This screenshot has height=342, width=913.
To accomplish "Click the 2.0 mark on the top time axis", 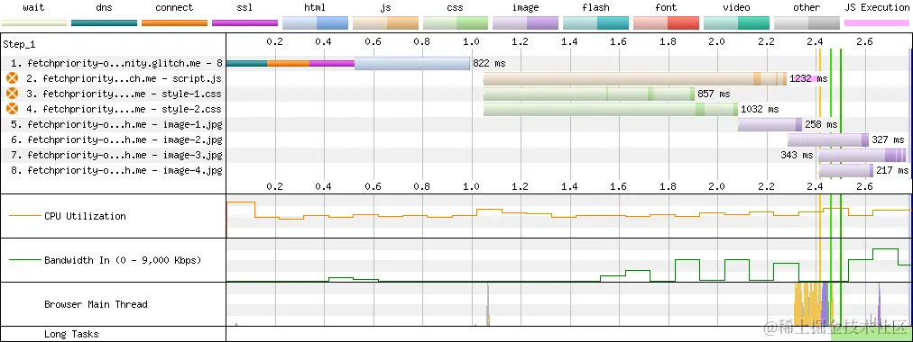I will pyautogui.click(x=716, y=41).
